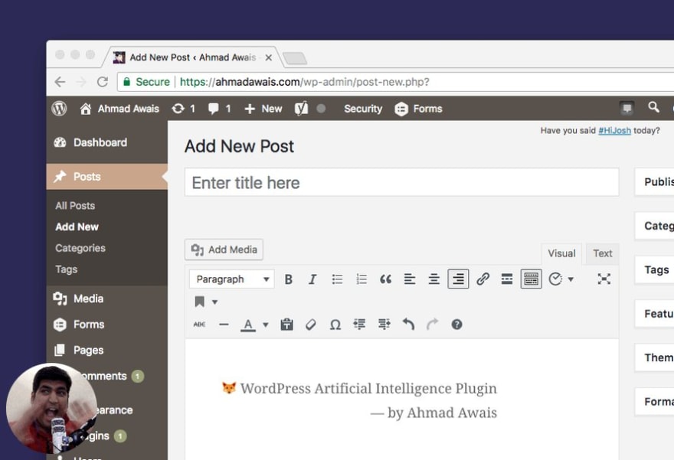Decrease indent
674x460 pixels.
(x=359, y=325)
